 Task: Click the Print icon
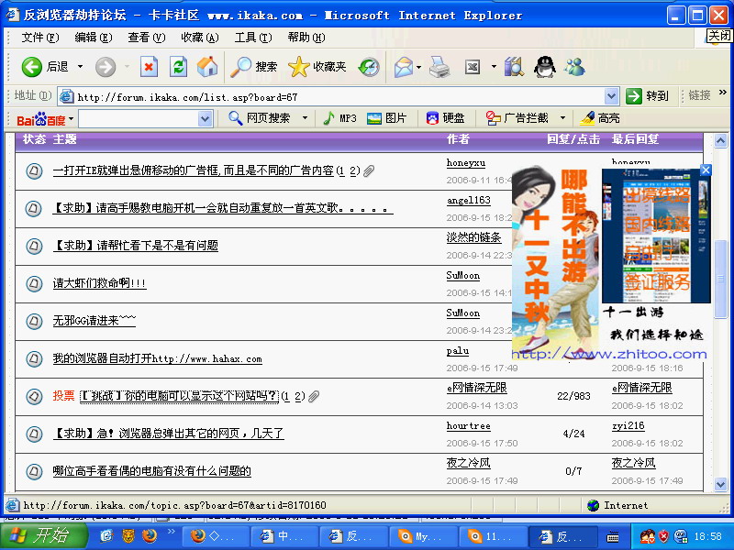(439, 67)
